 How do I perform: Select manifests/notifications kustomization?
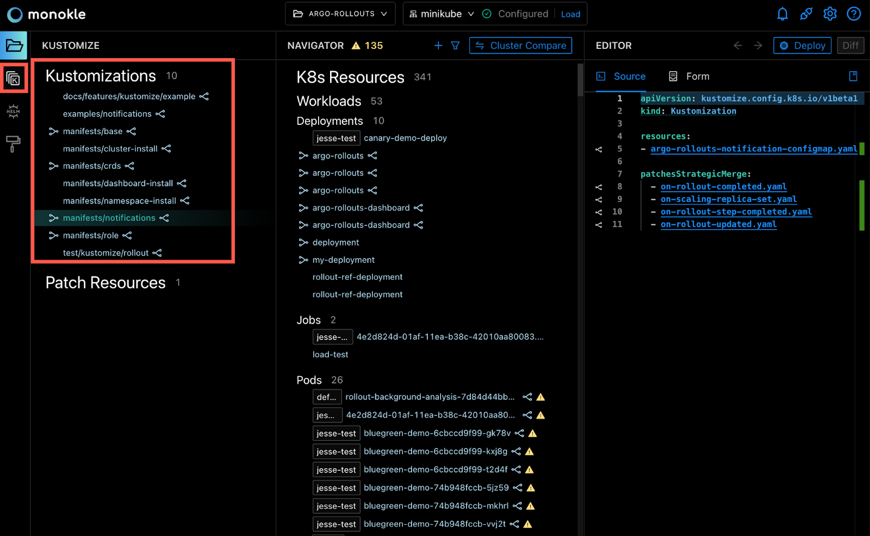pos(109,218)
